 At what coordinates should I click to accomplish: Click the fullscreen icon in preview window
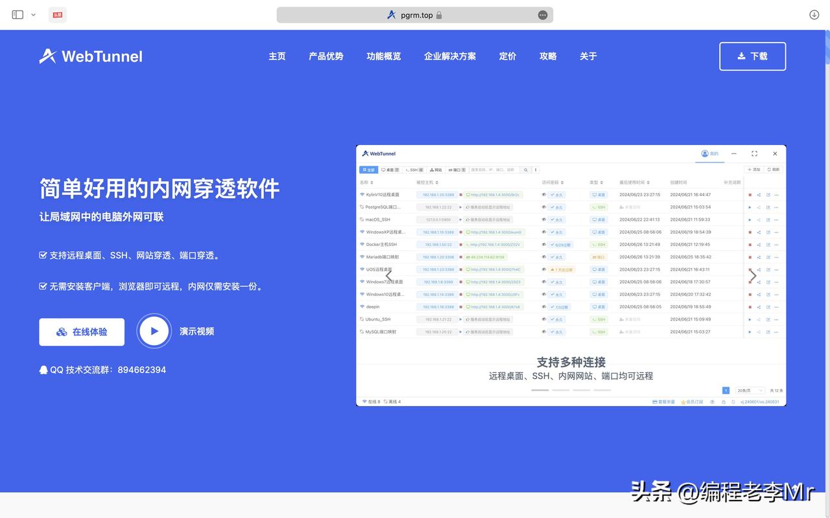point(754,153)
